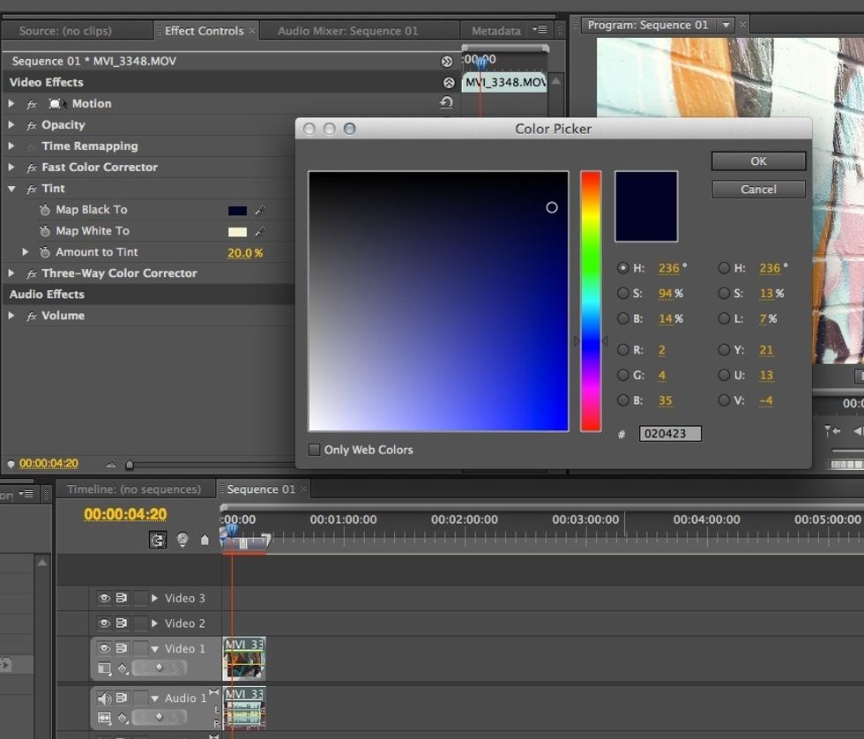The image size is (864, 739).
Task: Toggle sync lock on Video 2 track
Action: (122, 623)
